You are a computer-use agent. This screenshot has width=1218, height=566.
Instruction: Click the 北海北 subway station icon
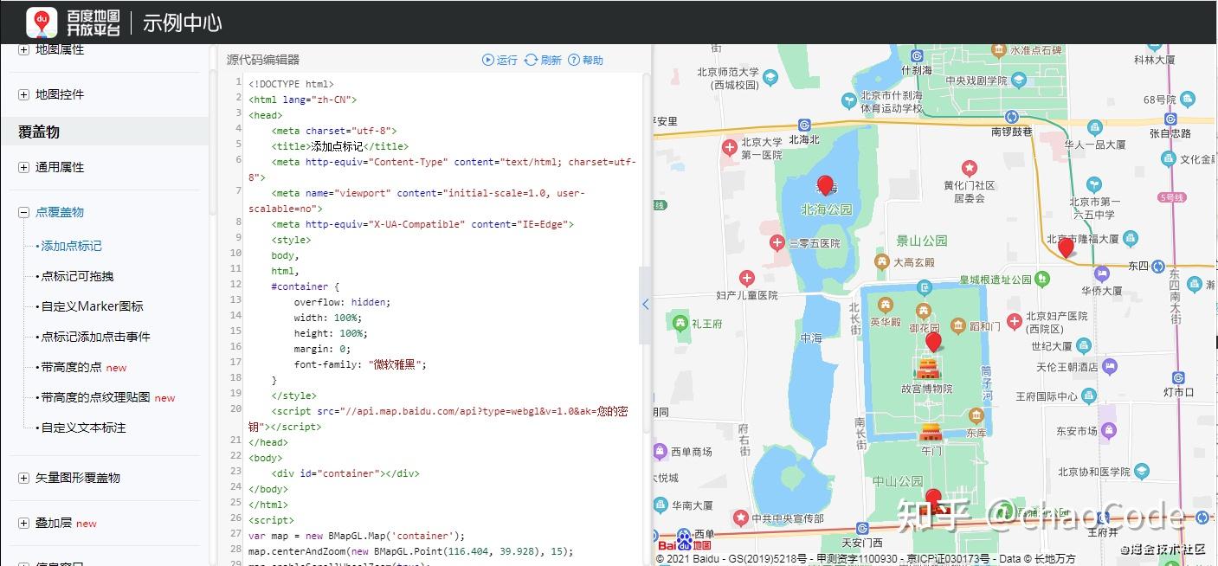804,125
